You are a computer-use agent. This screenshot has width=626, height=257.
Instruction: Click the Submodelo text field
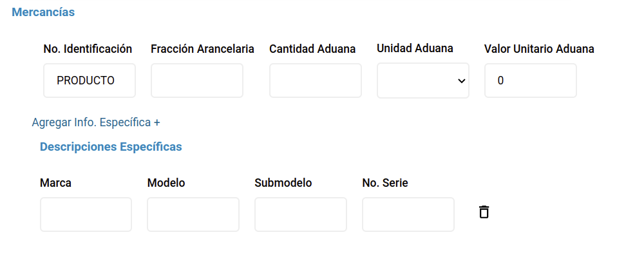301,214
